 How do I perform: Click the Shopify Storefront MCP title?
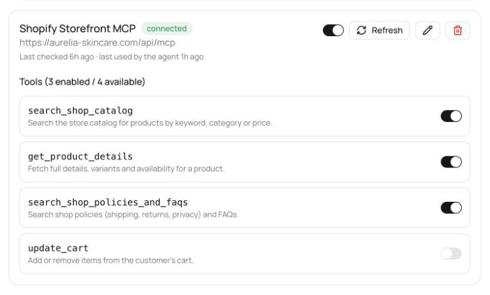(77, 28)
